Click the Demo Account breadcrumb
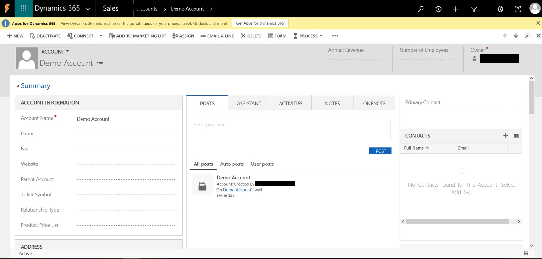The image size is (542, 259). (x=187, y=9)
